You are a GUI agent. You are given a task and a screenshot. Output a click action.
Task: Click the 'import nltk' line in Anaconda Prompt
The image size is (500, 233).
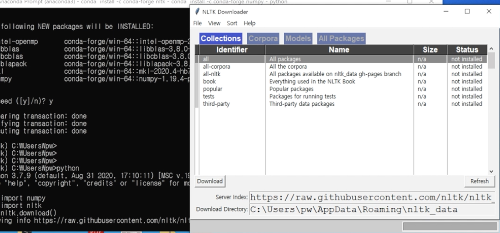21,206
